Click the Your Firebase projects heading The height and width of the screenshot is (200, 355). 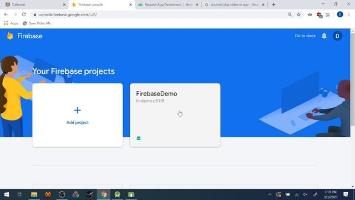(x=74, y=71)
